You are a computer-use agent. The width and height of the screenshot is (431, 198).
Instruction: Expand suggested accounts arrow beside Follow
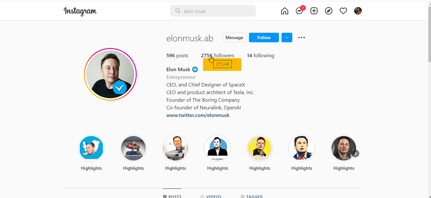click(287, 38)
